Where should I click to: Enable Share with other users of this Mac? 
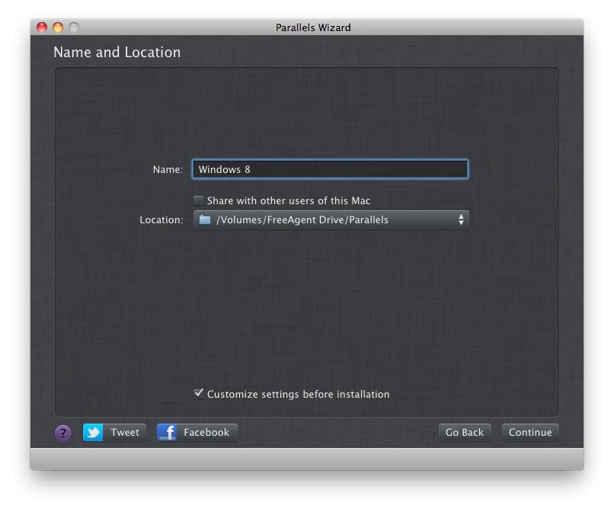pyautogui.click(x=198, y=200)
